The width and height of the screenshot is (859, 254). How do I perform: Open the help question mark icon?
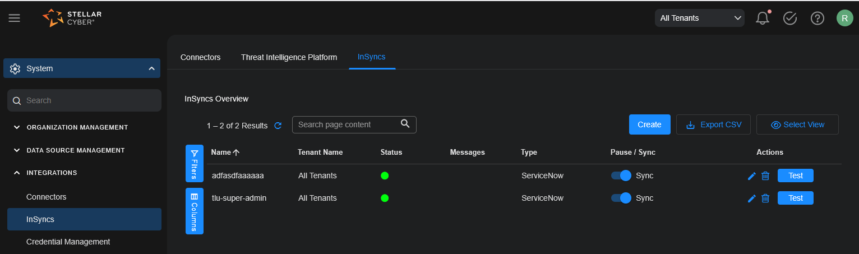click(817, 19)
